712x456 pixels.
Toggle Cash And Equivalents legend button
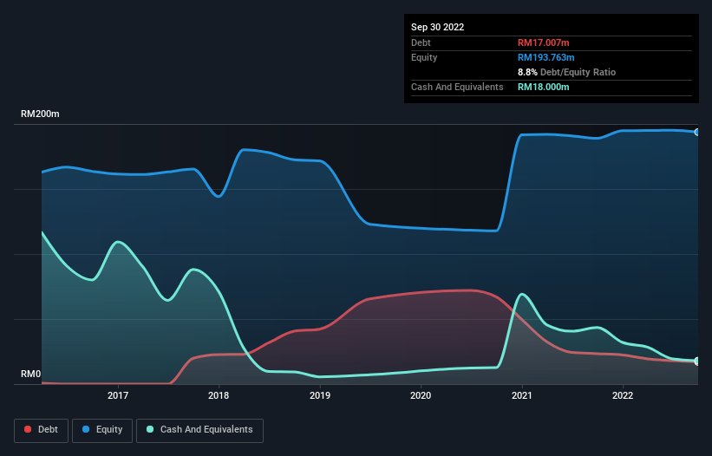pyautogui.click(x=199, y=430)
